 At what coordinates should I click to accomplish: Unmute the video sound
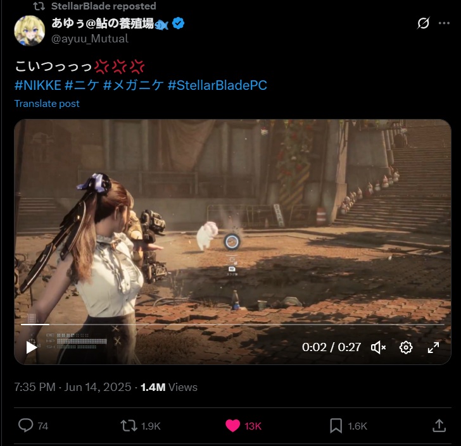[378, 347]
